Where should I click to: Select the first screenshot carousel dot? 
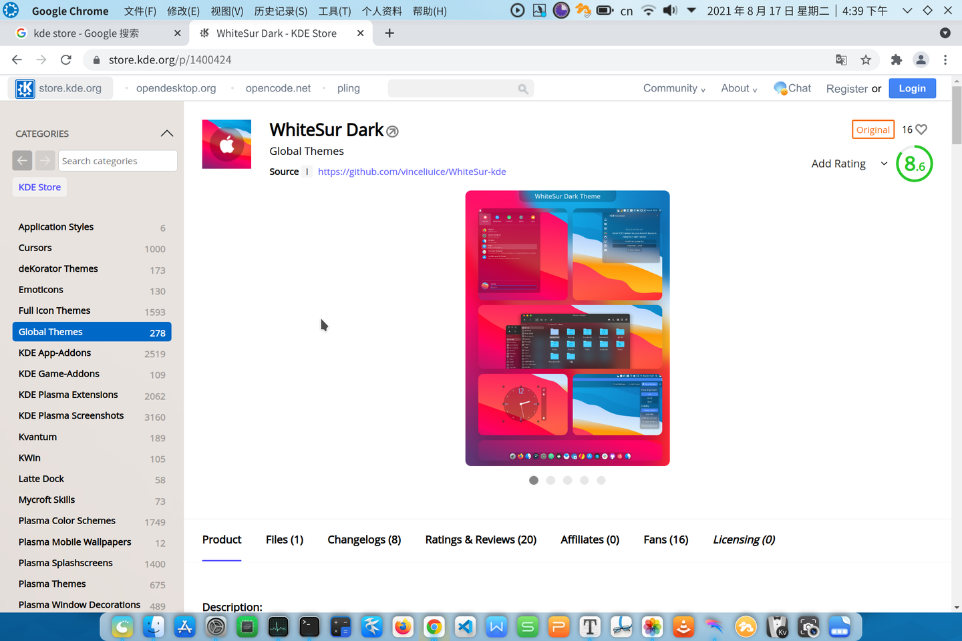(x=534, y=480)
